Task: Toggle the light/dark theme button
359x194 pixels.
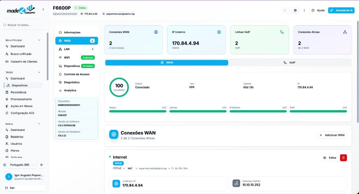Action: (41, 165)
